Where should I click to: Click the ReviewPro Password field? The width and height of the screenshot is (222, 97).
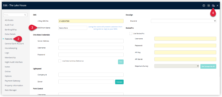pos(185,45)
